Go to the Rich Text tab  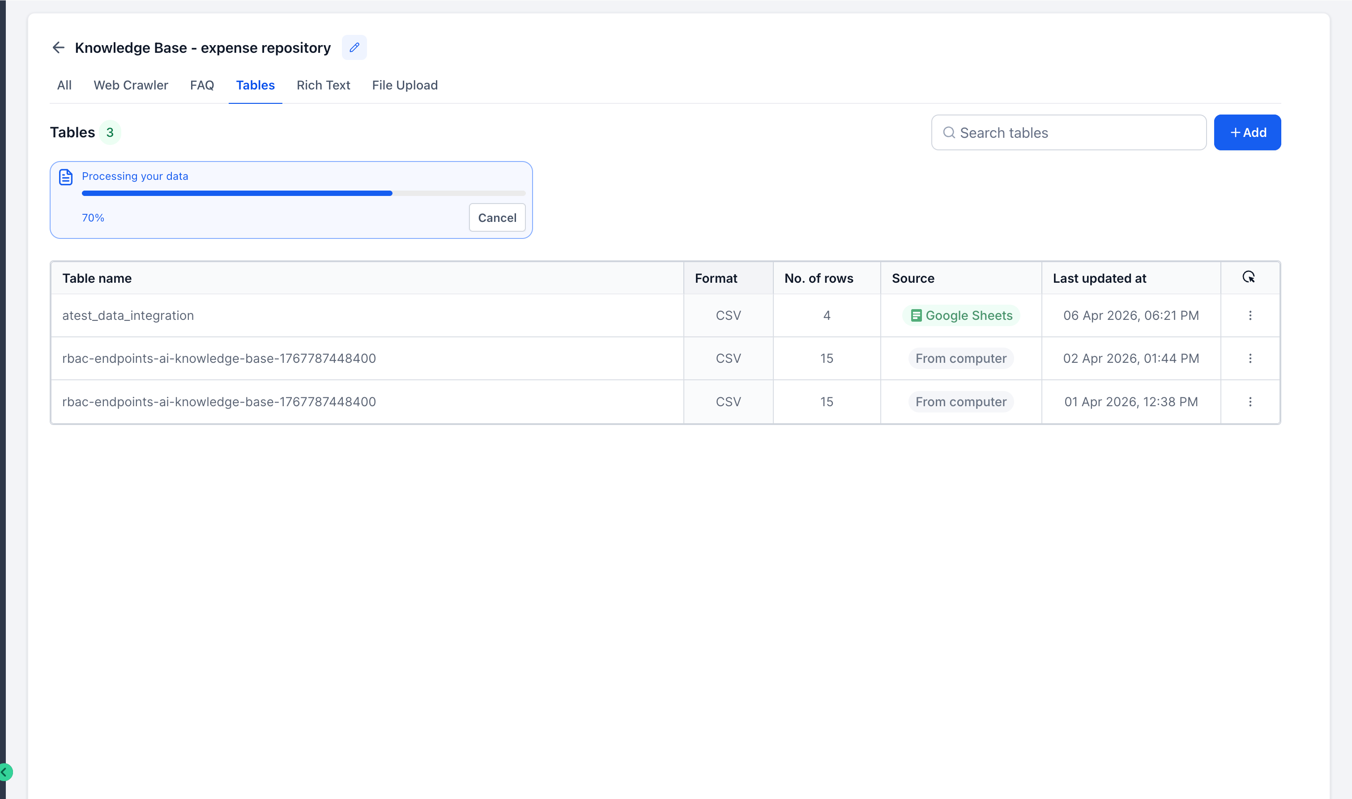[323, 85]
